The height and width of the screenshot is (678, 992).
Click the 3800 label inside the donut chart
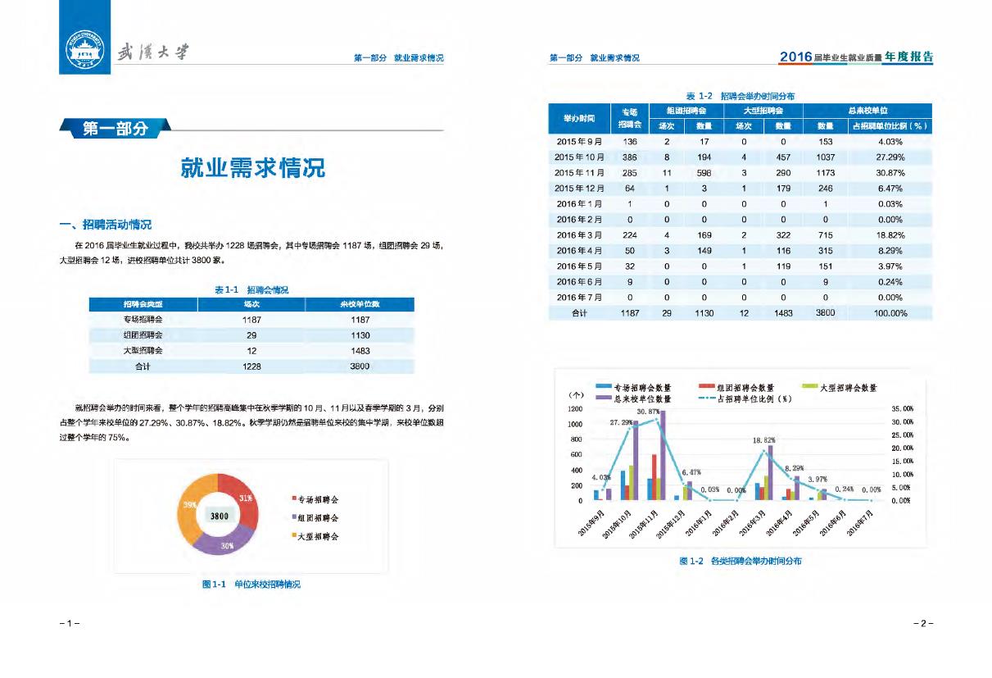coord(219,516)
